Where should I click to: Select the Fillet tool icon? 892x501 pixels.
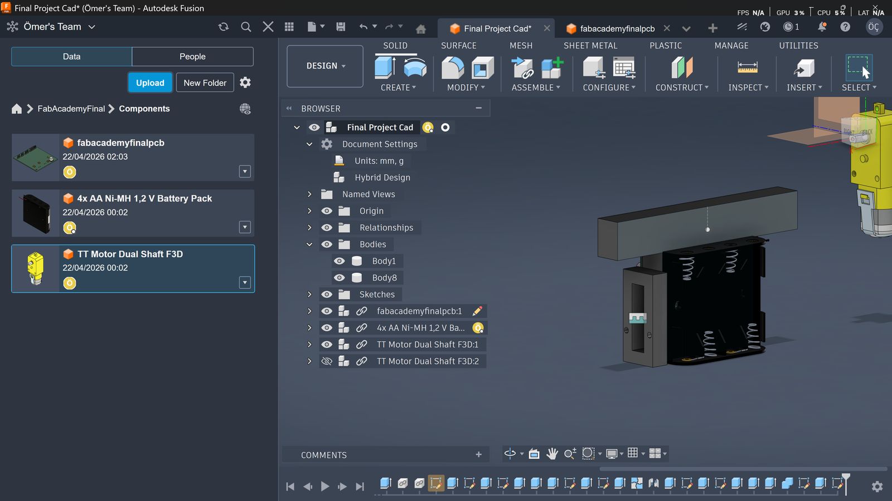453,68
